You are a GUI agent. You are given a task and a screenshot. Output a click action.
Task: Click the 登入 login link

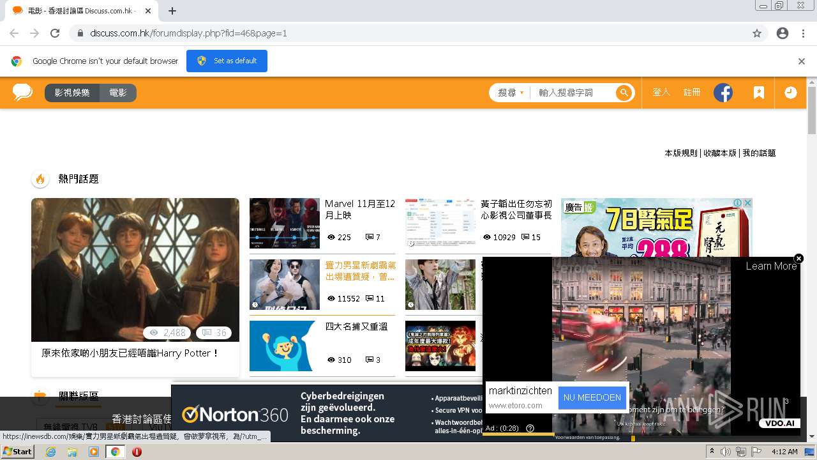tap(661, 93)
